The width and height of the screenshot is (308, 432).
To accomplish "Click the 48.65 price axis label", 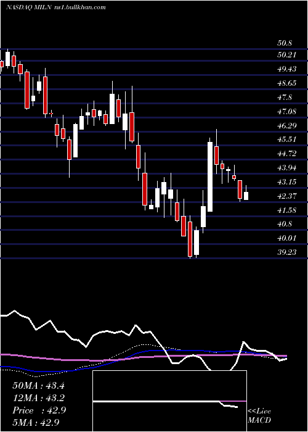I will pyautogui.click(x=287, y=83).
